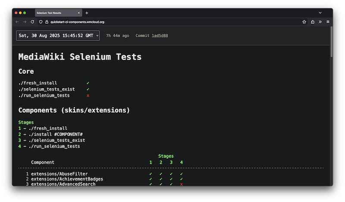Image resolution: width=345 pixels, height=202 pixels.
Task: Open the test run date dropdown
Action: pyautogui.click(x=58, y=35)
